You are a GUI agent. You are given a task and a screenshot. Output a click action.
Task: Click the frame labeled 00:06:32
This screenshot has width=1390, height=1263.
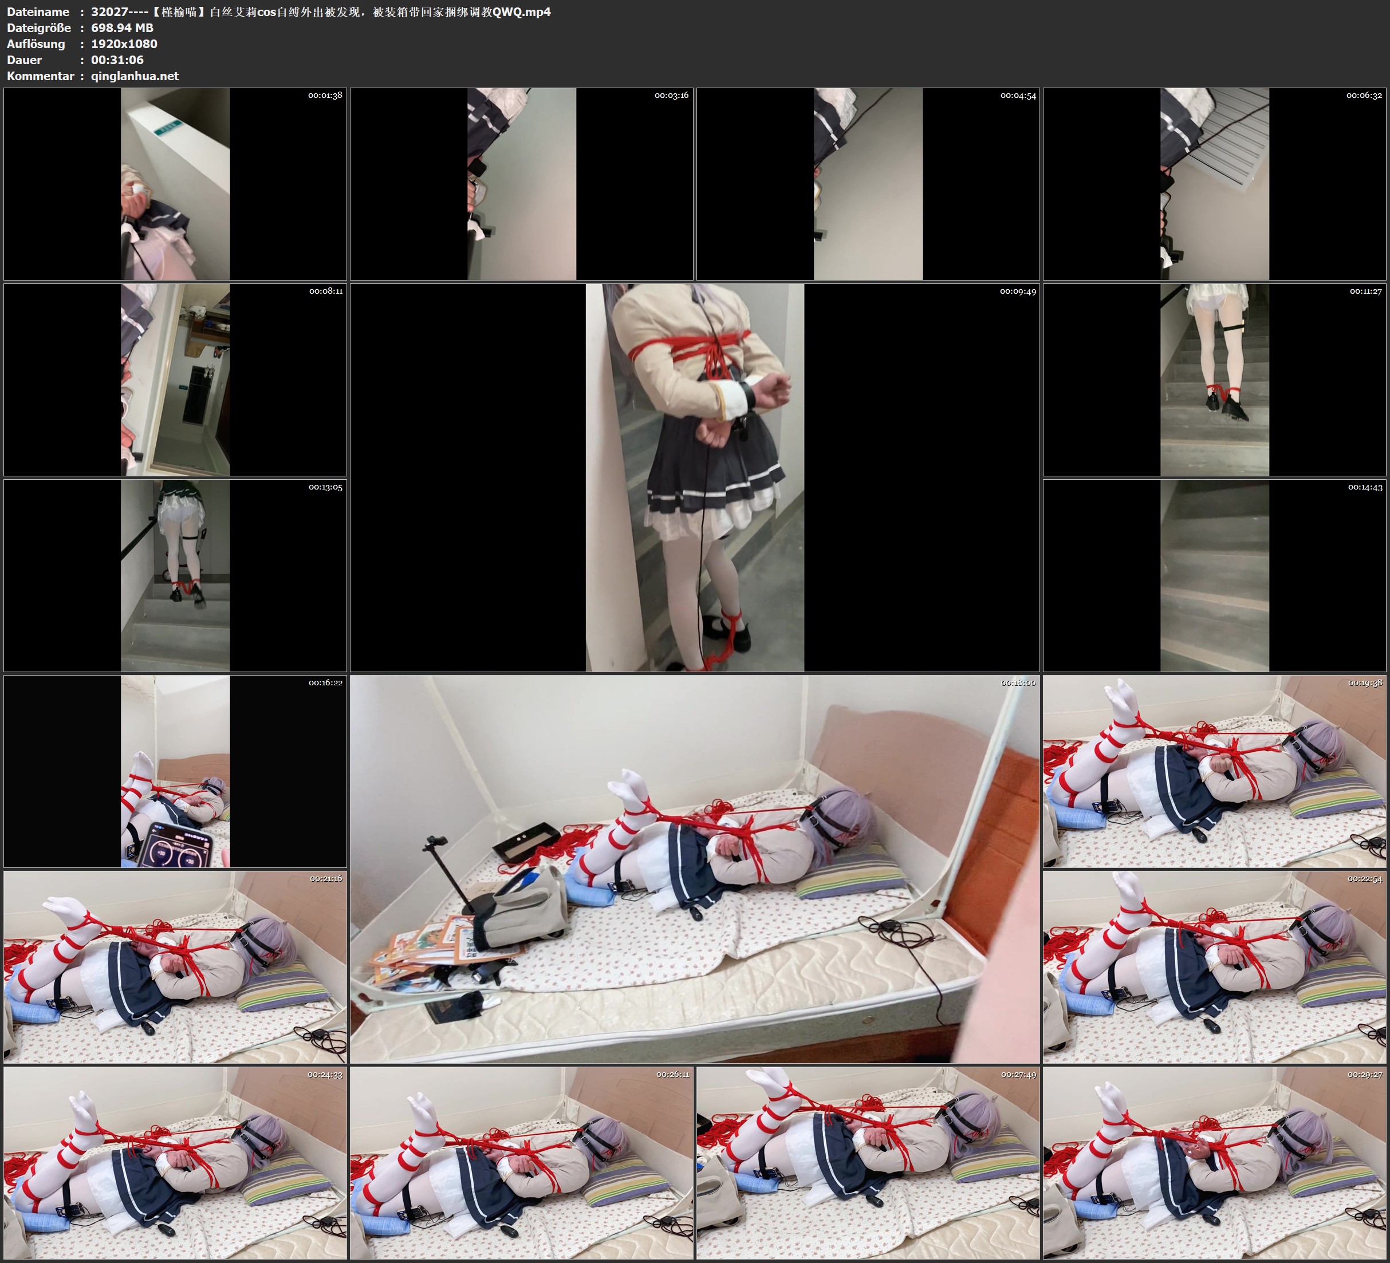[1214, 183]
